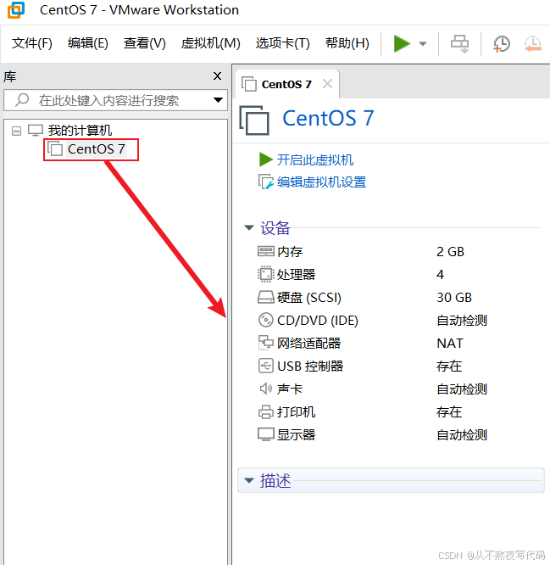550x565 pixels.
Task: Open the 帮助(H) menu
Action: (347, 43)
